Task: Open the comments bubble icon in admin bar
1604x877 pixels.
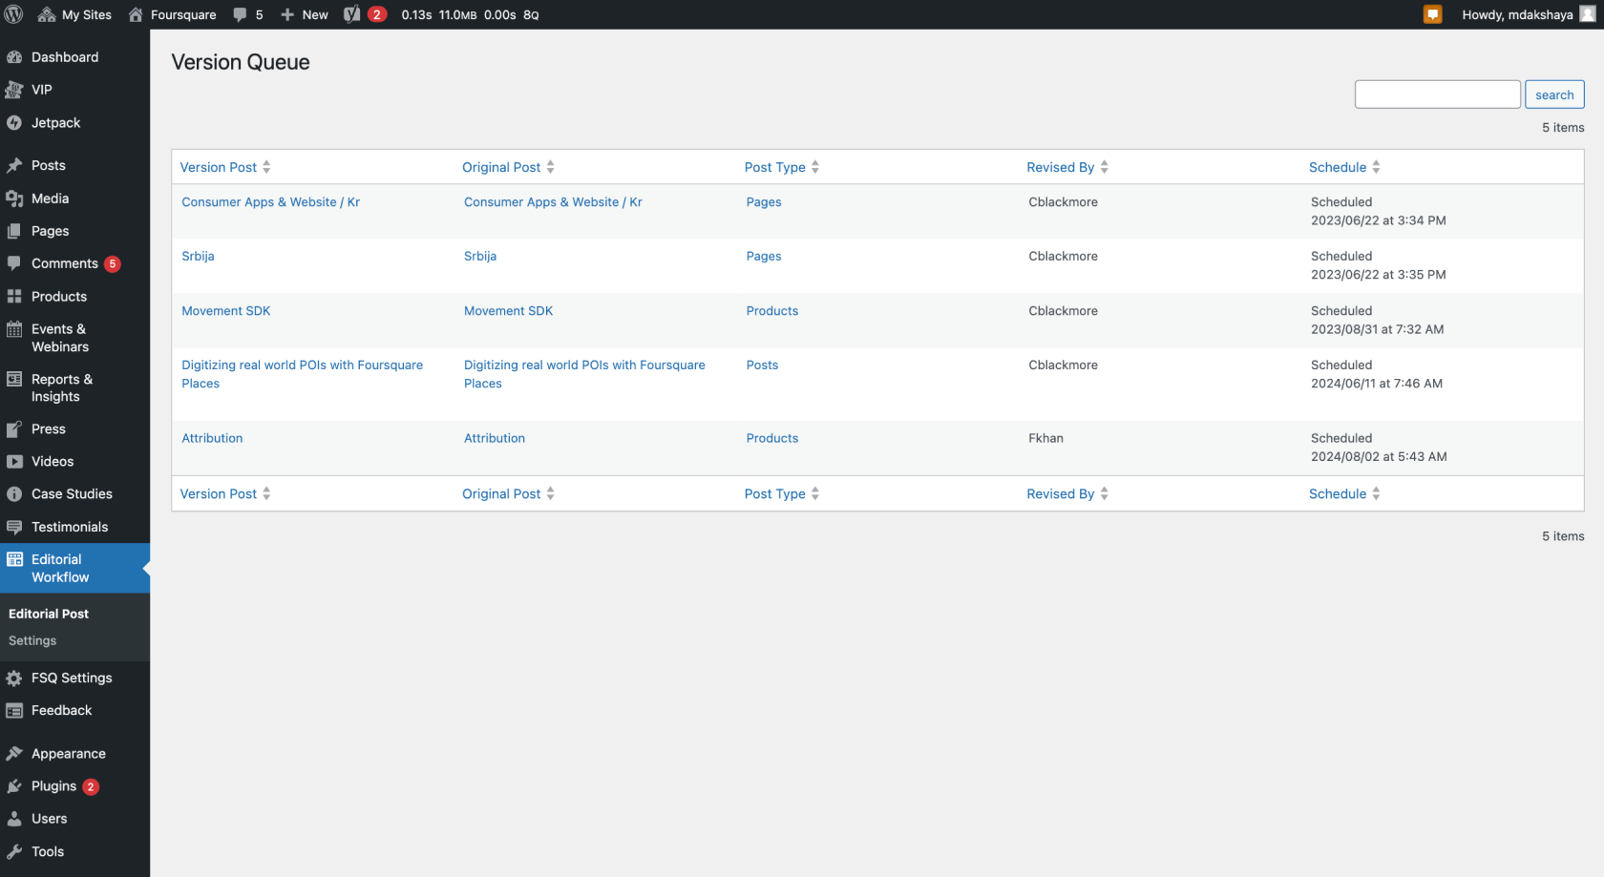Action: (x=240, y=14)
